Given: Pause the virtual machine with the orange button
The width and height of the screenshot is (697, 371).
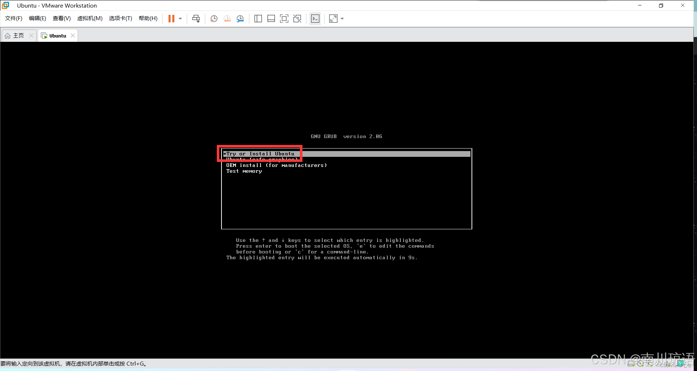Looking at the screenshot, I should pos(171,18).
